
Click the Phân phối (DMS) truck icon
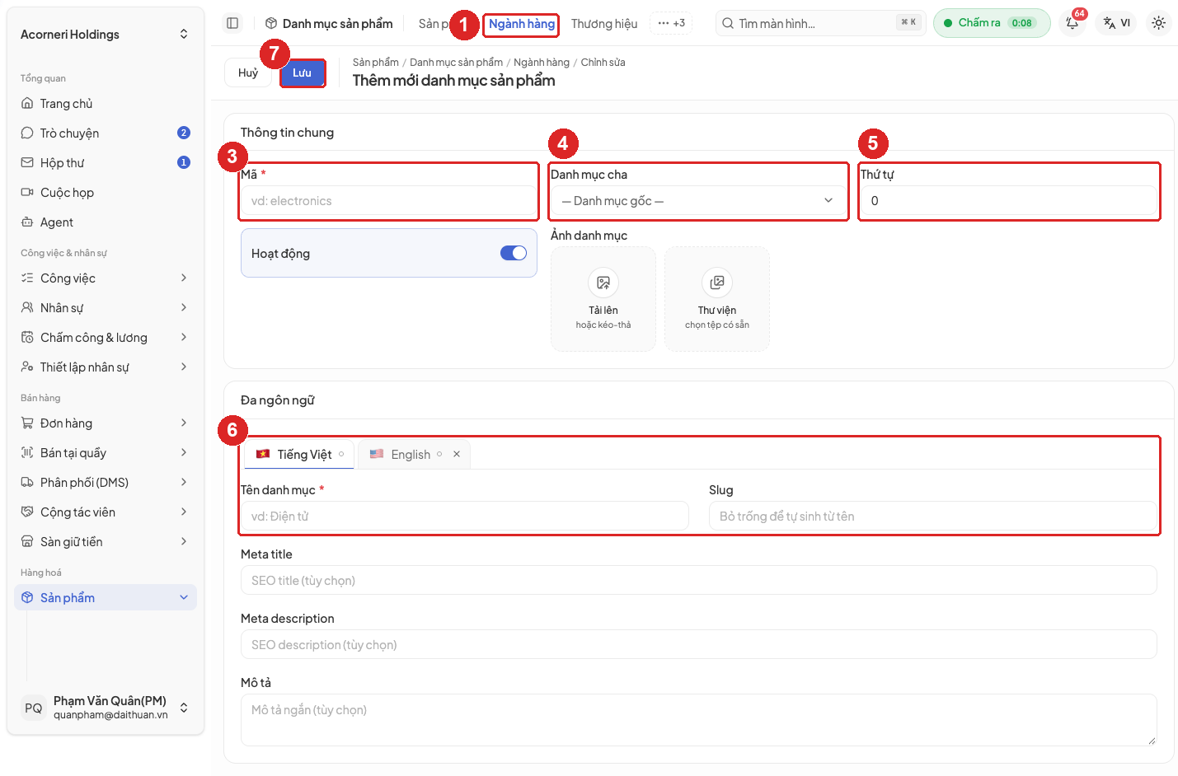point(27,483)
